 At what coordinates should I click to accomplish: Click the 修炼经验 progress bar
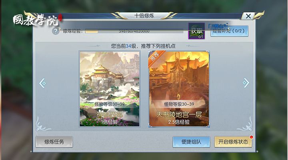(134, 31)
